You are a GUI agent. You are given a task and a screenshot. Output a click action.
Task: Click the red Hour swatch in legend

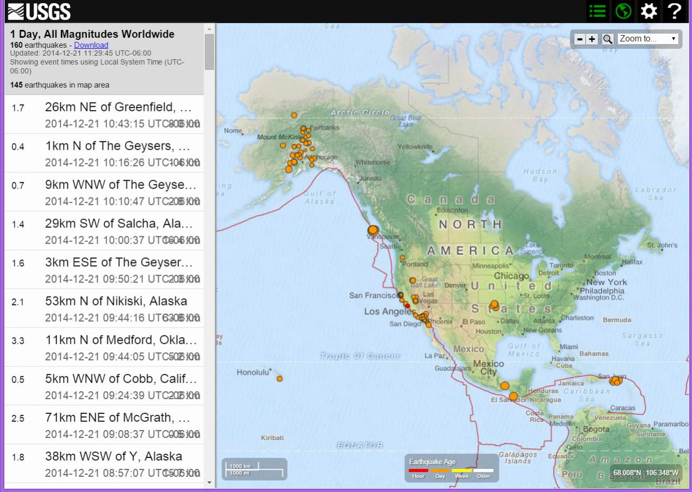pyautogui.click(x=418, y=470)
